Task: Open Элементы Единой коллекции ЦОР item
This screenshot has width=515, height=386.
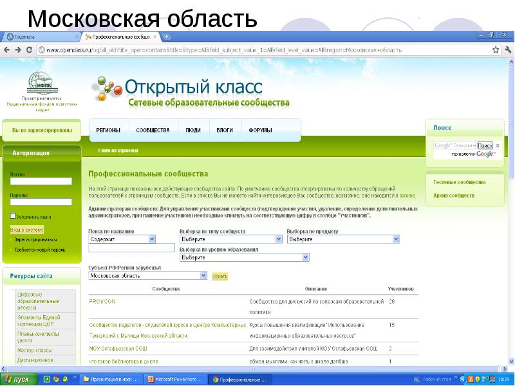Action: pos(39,320)
